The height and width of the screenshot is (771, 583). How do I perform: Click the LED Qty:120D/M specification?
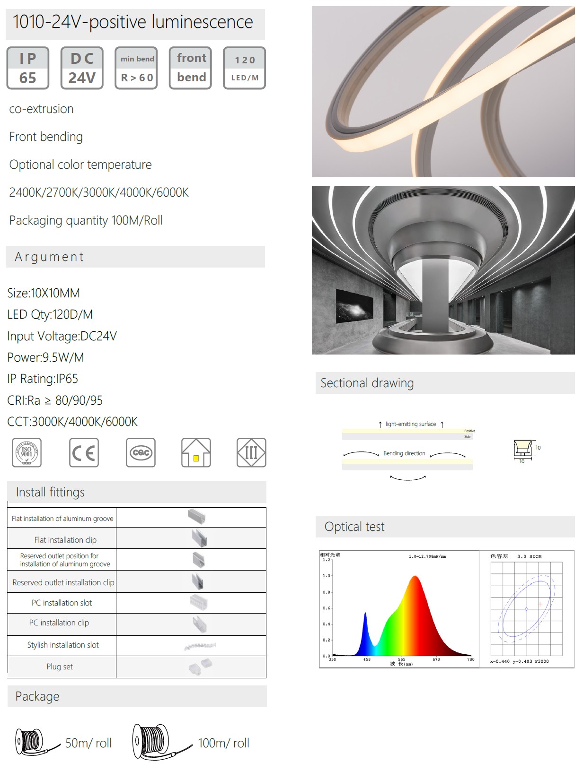tap(50, 315)
